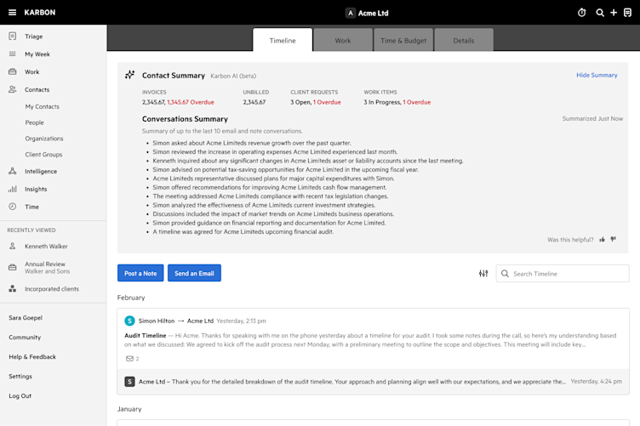The width and height of the screenshot is (640, 426).
Task: Select Client Groups under Contacts
Action: coord(43,155)
